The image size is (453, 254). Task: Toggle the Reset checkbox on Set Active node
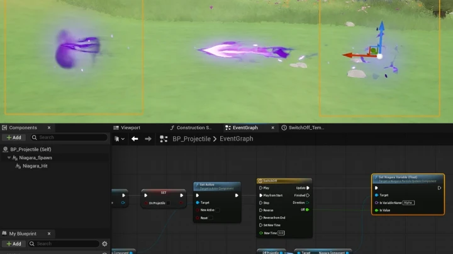coord(211,218)
